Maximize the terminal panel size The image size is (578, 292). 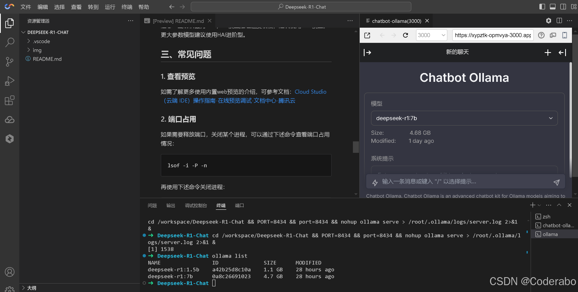[x=559, y=205]
